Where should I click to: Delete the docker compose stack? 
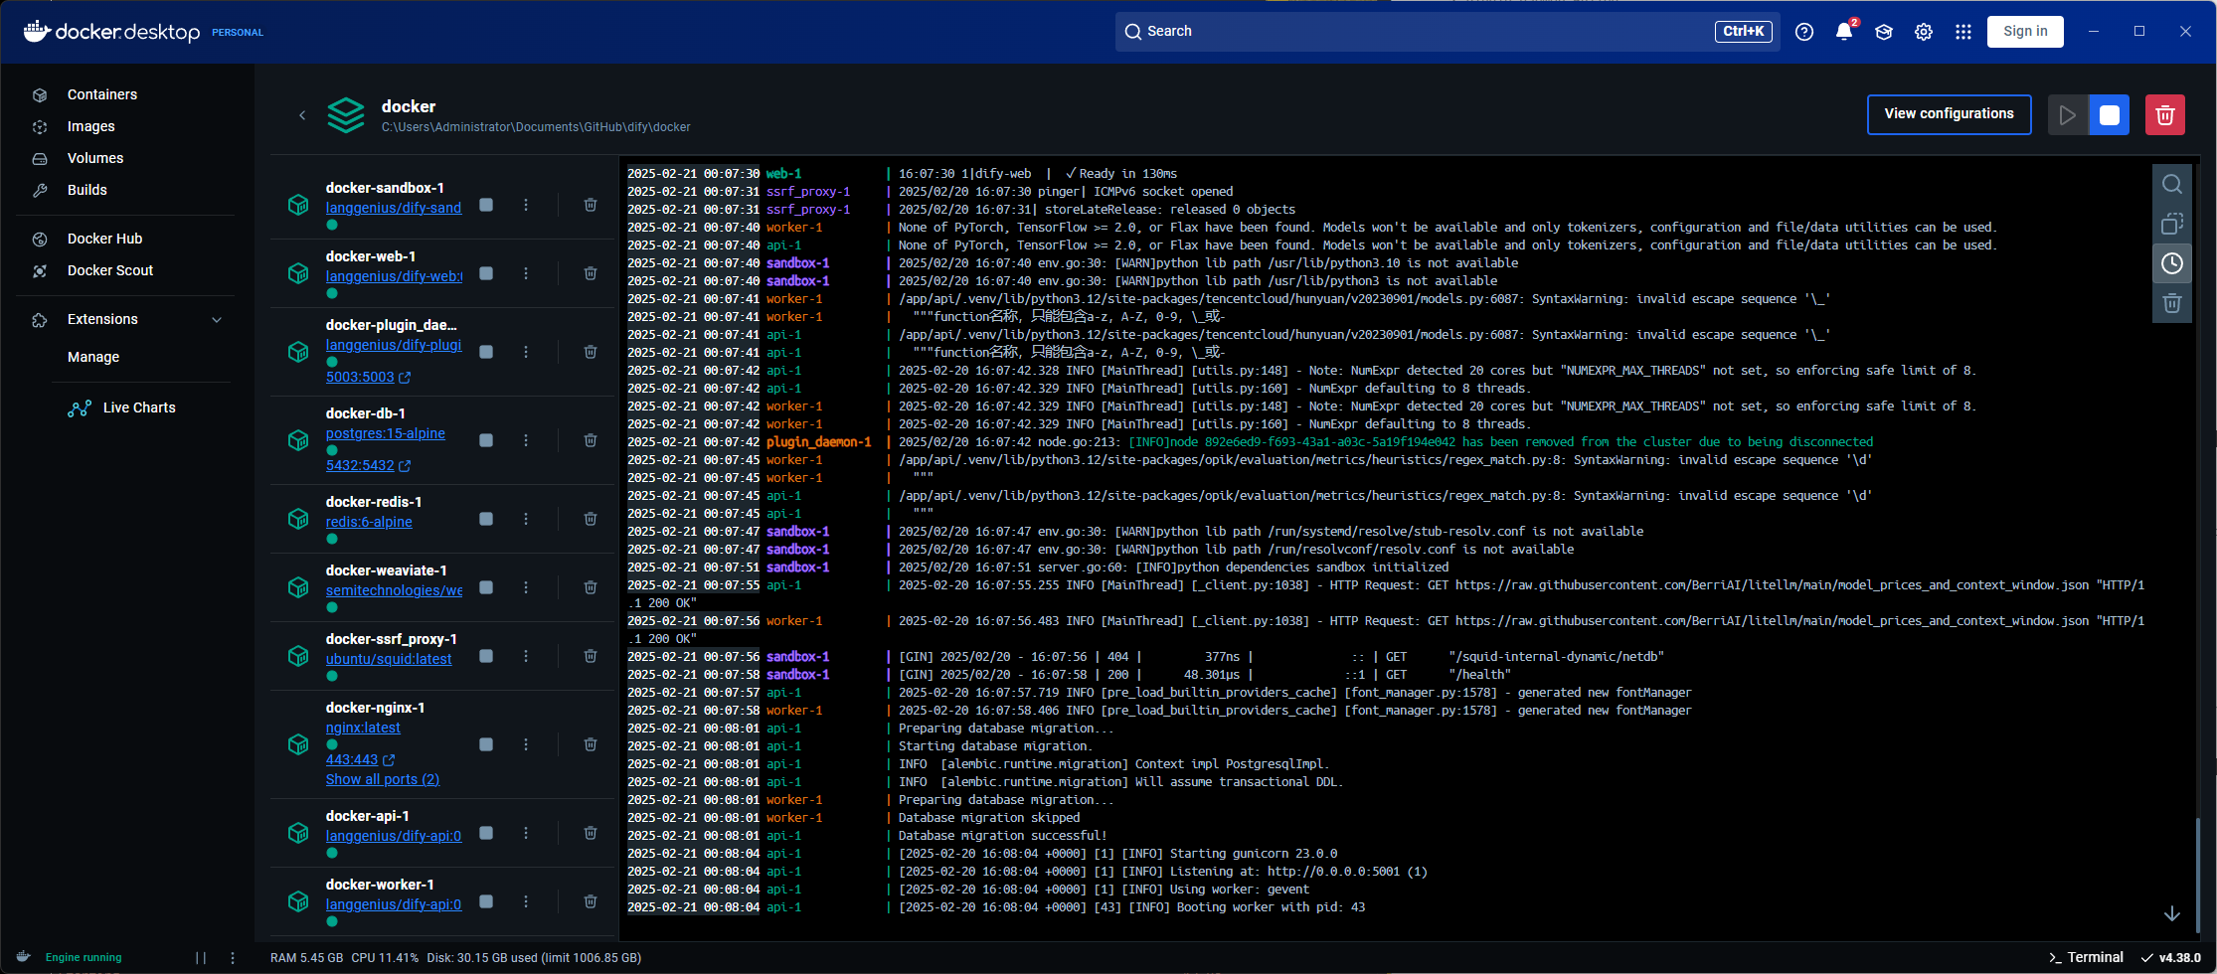pos(2165,115)
